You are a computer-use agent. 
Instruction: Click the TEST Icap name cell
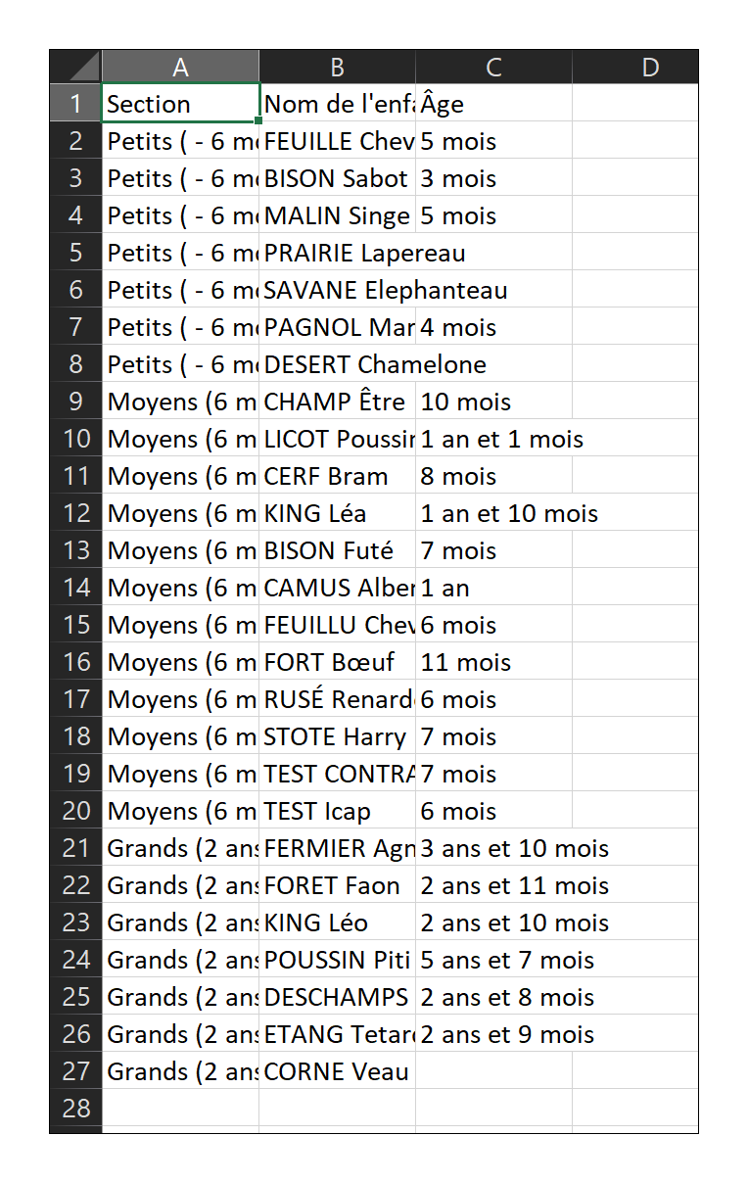(x=337, y=811)
